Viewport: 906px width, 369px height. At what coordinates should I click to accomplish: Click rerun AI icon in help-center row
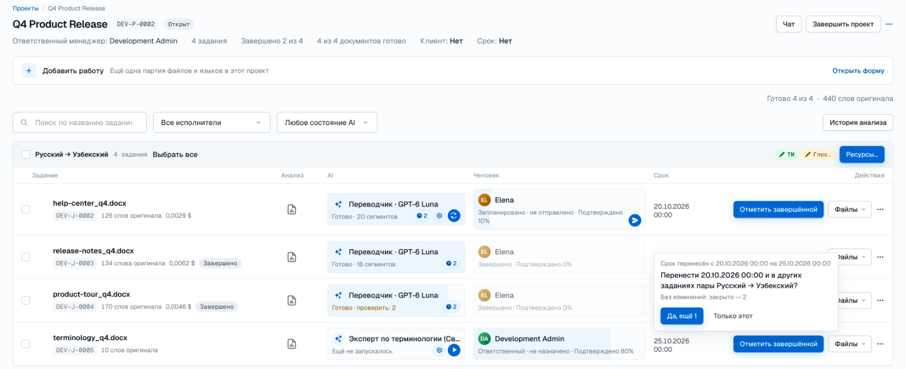pos(454,216)
